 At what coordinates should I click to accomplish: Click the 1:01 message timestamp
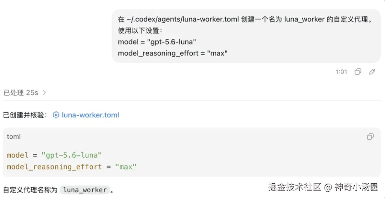click(x=341, y=72)
